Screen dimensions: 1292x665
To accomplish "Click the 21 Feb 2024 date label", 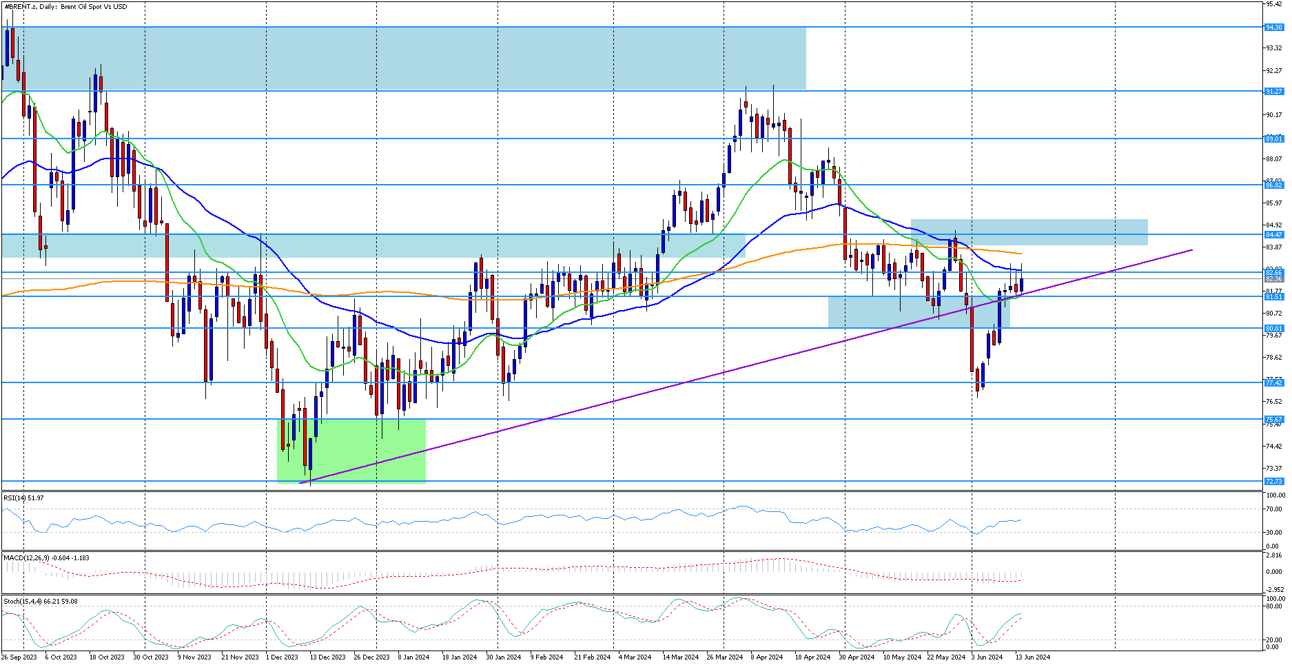I will 593,657.
